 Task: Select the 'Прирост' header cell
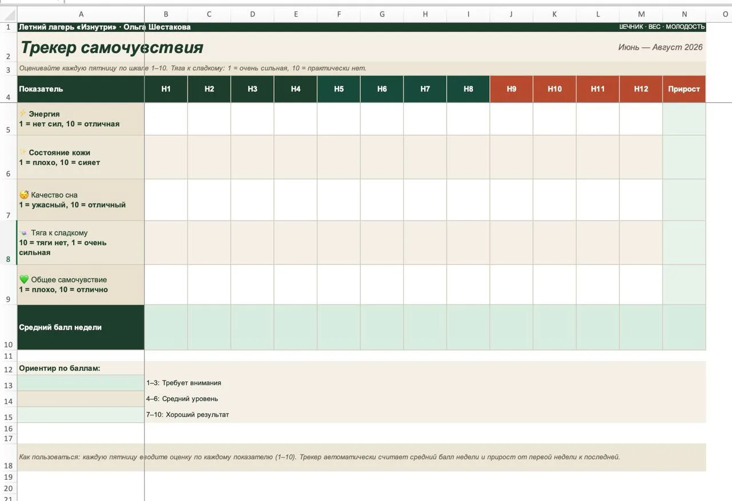point(684,89)
